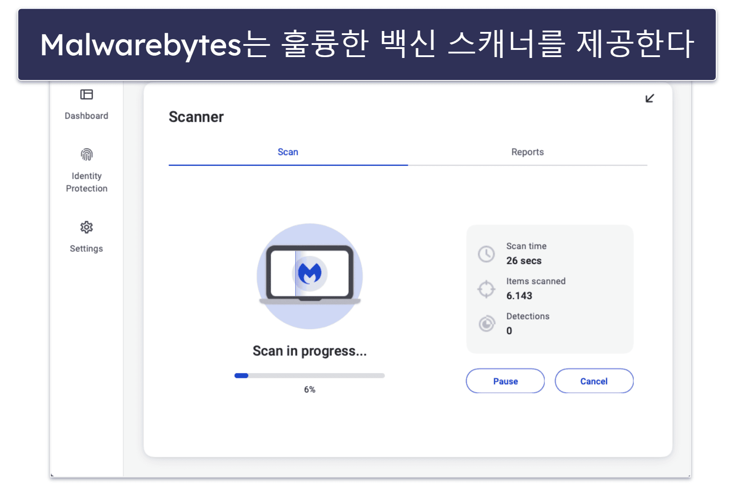Select the Dashboard sidebar label

(x=86, y=116)
